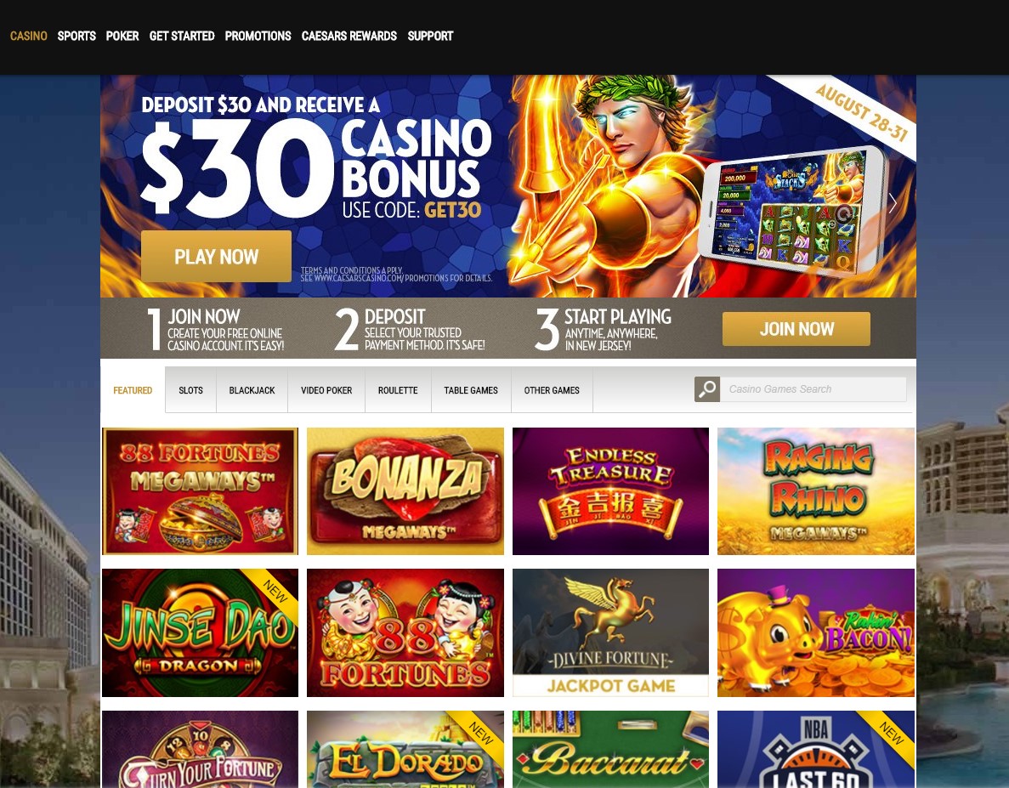Open the Promotions menu item

(258, 36)
